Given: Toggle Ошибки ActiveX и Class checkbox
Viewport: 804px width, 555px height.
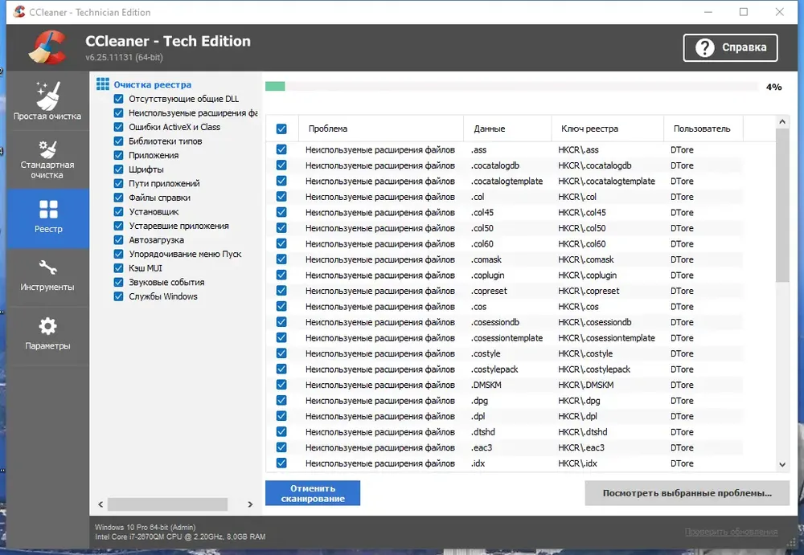Looking at the screenshot, I should click(x=118, y=127).
